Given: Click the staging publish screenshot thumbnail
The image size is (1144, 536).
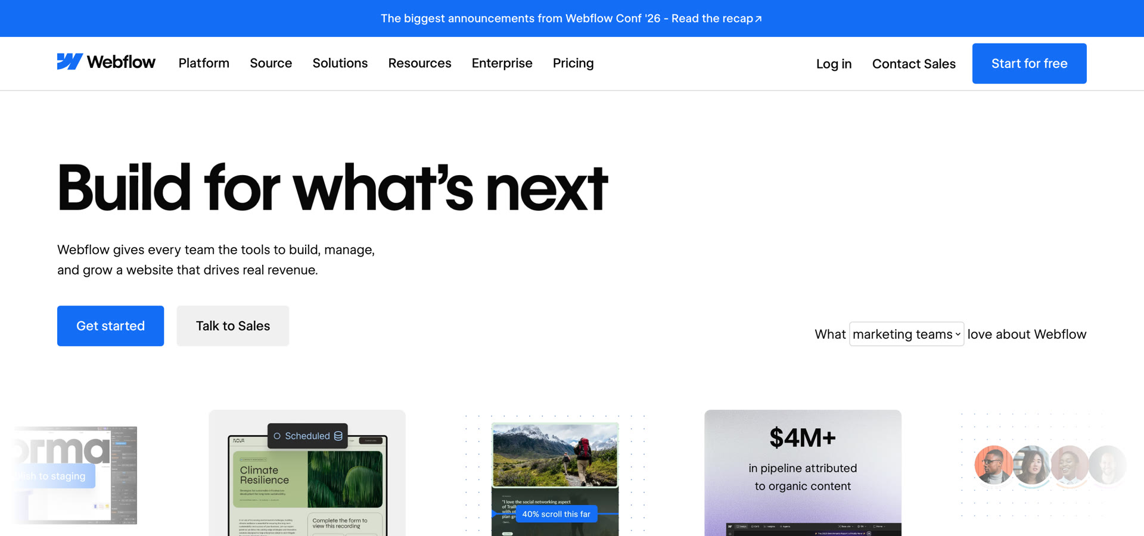Looking at the screenshot, I should (76, 475).
